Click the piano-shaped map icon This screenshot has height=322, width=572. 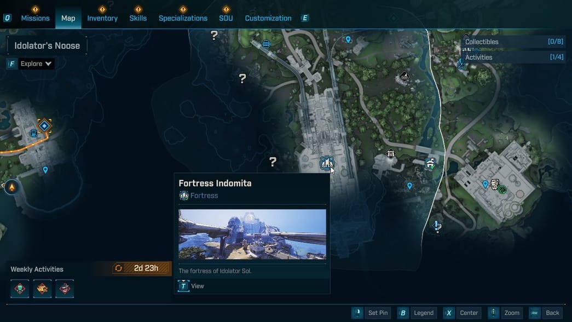click(x=404, y=77)
